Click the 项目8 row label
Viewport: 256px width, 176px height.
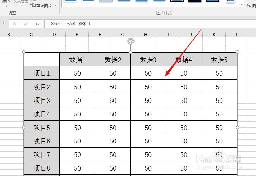coord(42,168)
